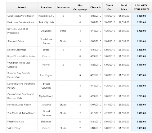Screen dimensions: 152x133
Task: Click the Brazil location cell
Action: [46, 50]
